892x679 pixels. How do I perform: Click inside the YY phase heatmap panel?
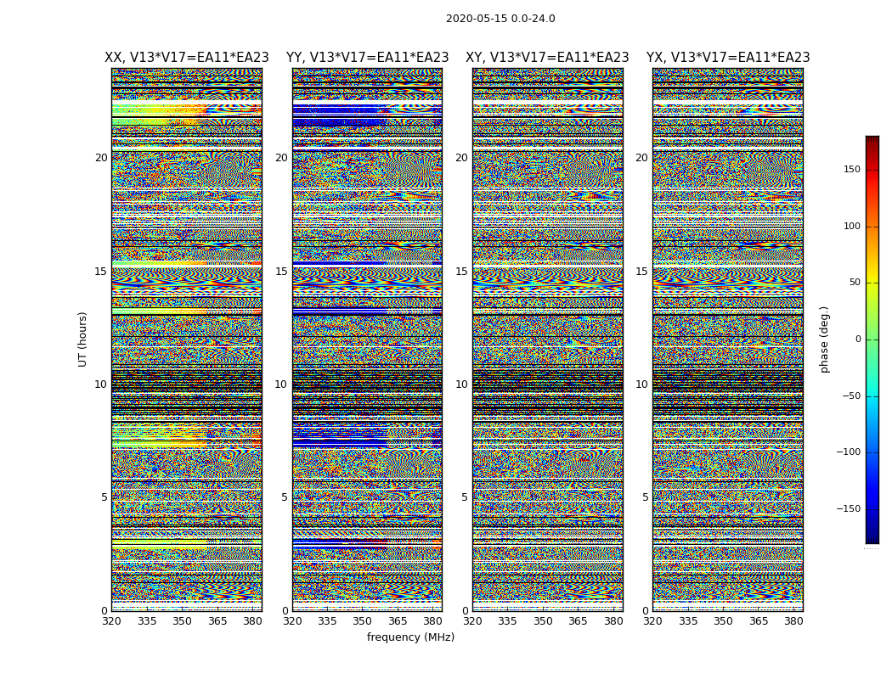pos(367,339)
